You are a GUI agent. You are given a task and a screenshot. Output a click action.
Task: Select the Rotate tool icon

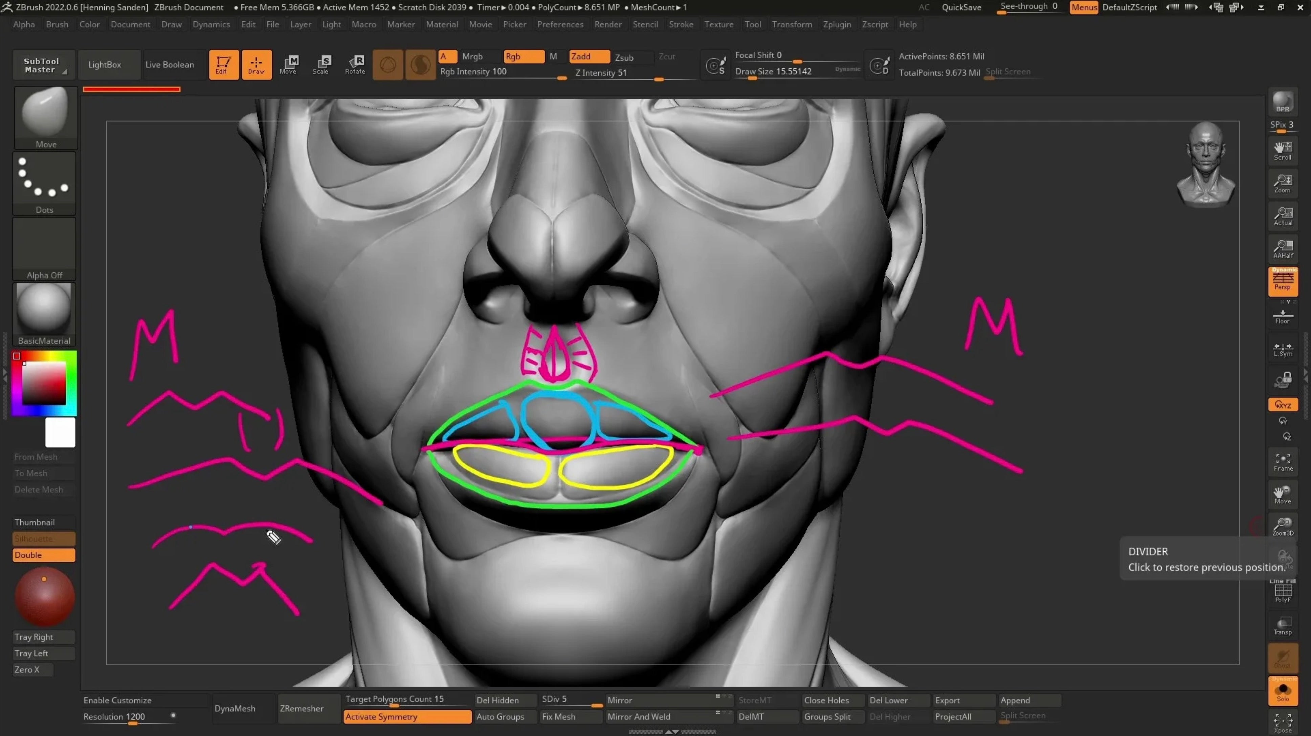click(x=355, y=64)
